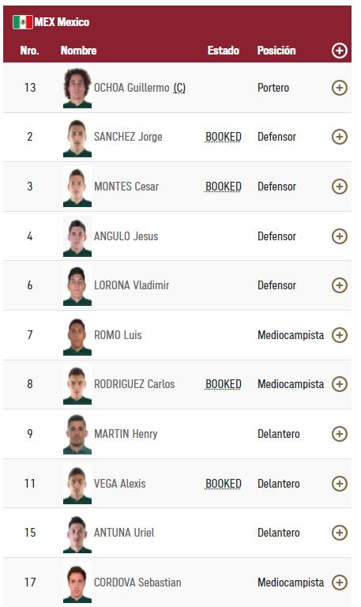361x607 pixels.
Task: Click plus icon for Rodriguez Carlos
Action: (x=340, y=384)
